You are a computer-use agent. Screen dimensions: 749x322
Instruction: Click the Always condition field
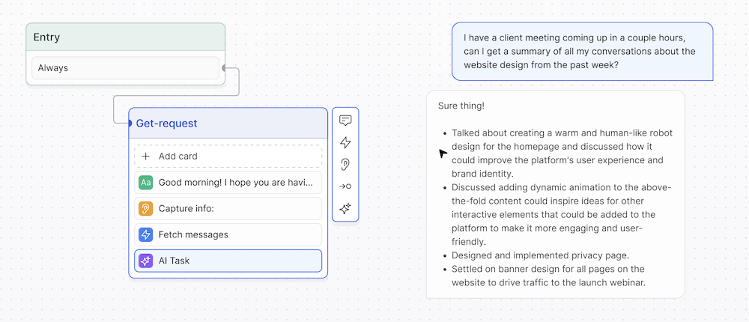click(125, 67)
